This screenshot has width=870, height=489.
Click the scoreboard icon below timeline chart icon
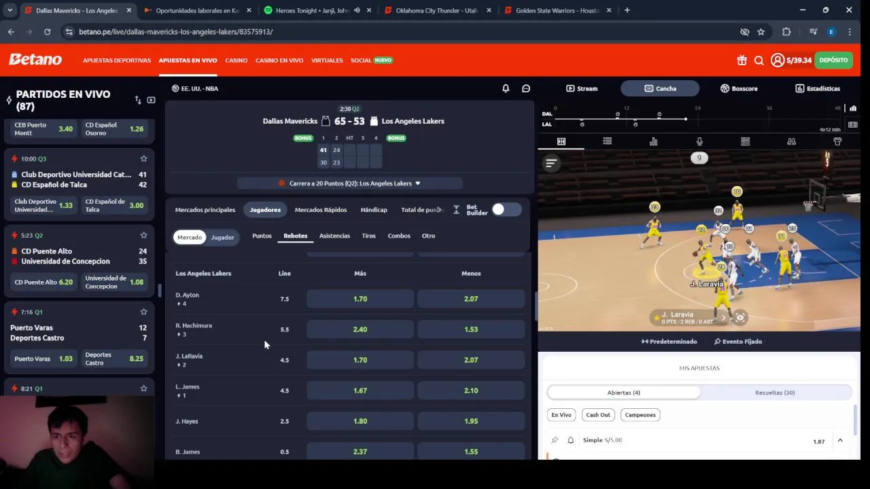[853, 125]
